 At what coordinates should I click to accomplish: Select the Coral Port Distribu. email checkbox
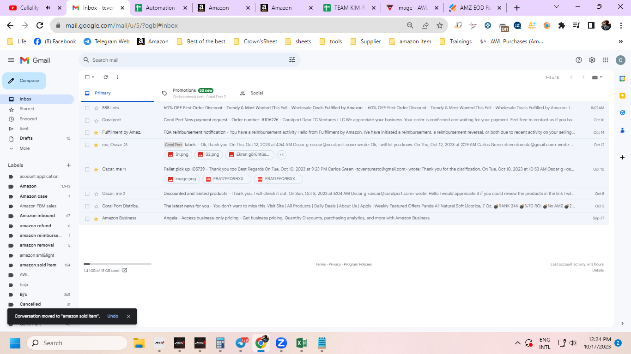click(87, 206)
